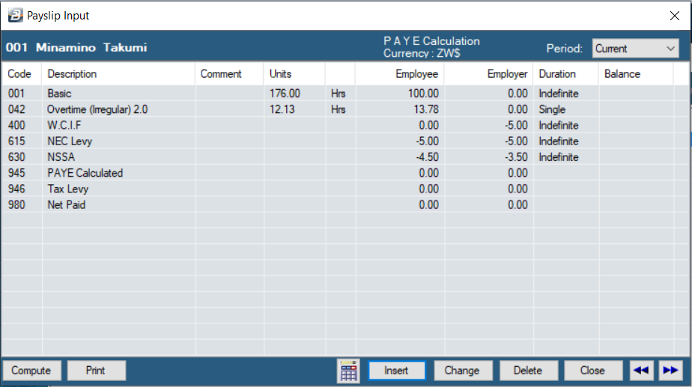692x387 pixels.
Task: Click the Close button in bottom bar
Action: pyautogui.click(x=592, y=371)
